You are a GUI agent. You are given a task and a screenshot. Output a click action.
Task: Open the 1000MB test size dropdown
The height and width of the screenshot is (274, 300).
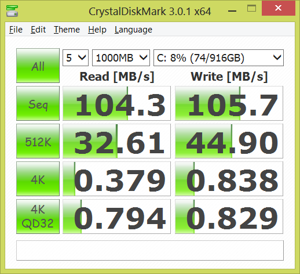click(x=121, y=57)
